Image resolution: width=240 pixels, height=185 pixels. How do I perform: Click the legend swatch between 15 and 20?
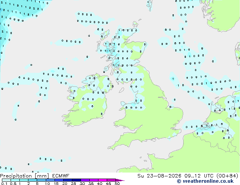coord(59,180)
